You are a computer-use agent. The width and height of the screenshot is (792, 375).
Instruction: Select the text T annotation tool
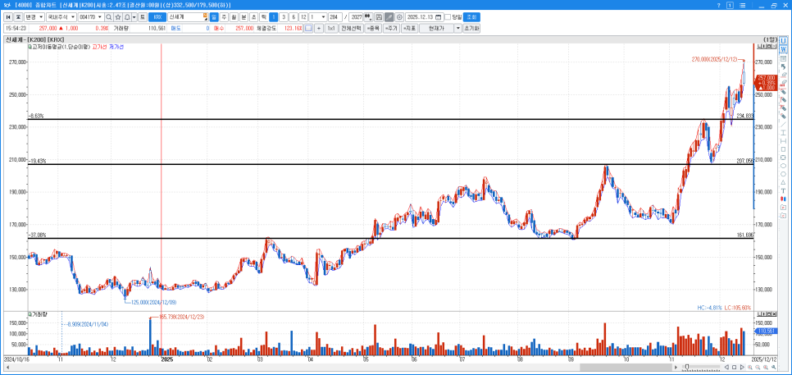(x=783, y=190)
